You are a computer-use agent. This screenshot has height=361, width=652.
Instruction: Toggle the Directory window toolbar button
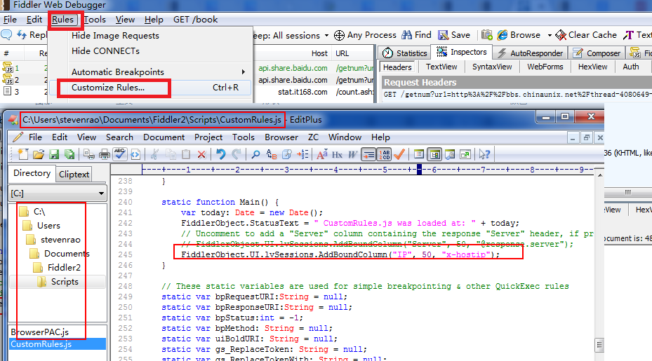coord(434,154)
